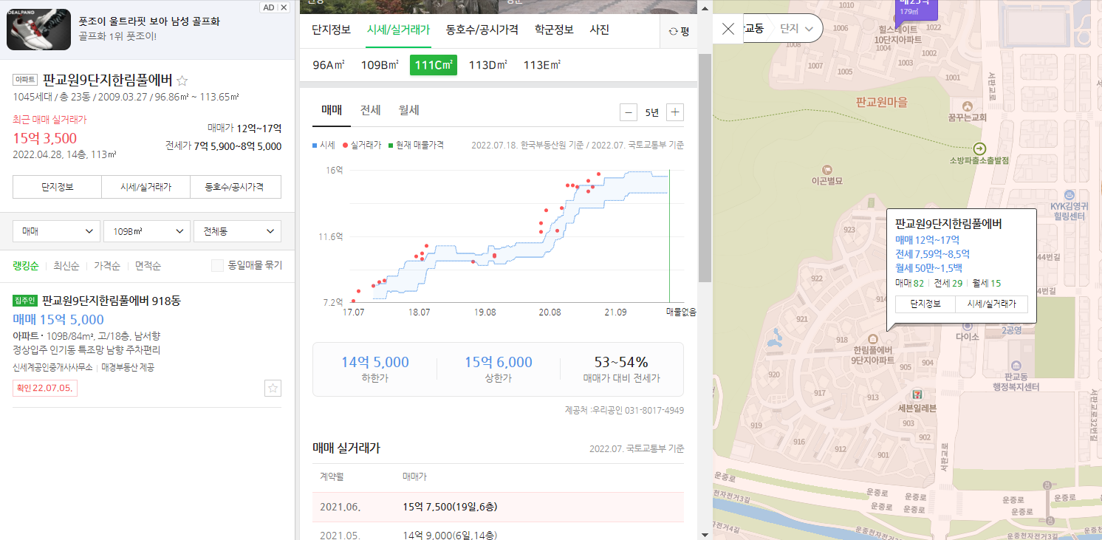Switch chart to 매매 tab

tap(332, 111)
